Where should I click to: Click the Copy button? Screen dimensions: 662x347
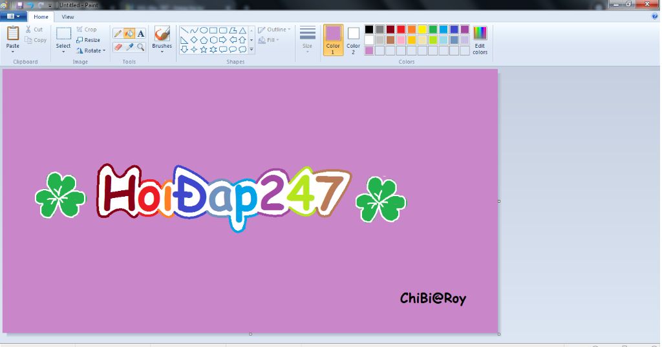[36, 40]
